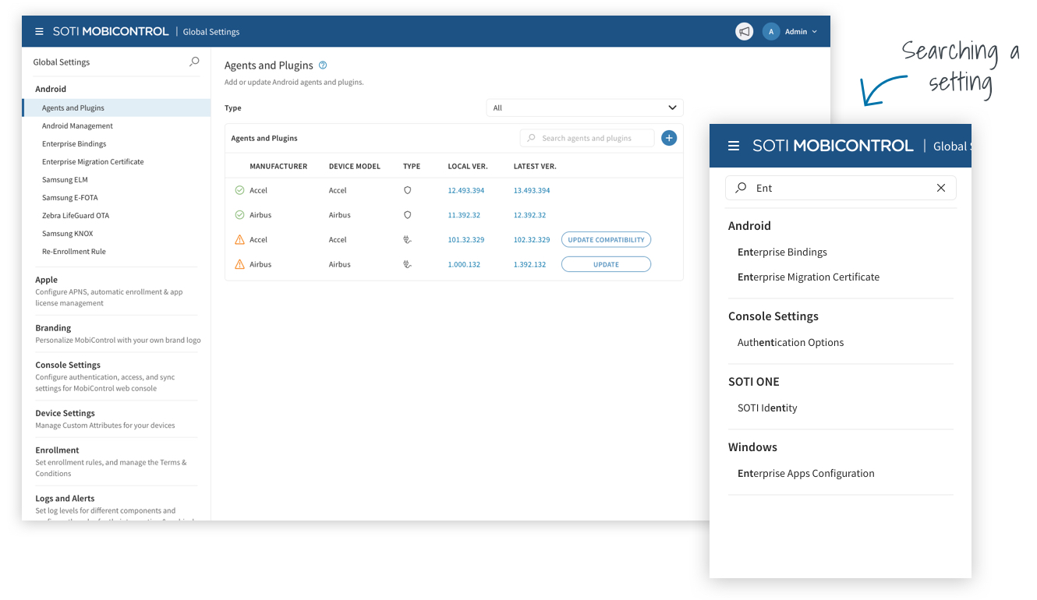Open the Admin account dropdown chevron
Image resolution: width=1037 pixels, height=600 pixels.
tap(815, 32)
